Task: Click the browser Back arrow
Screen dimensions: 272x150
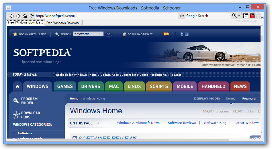Action: point(12,16)
